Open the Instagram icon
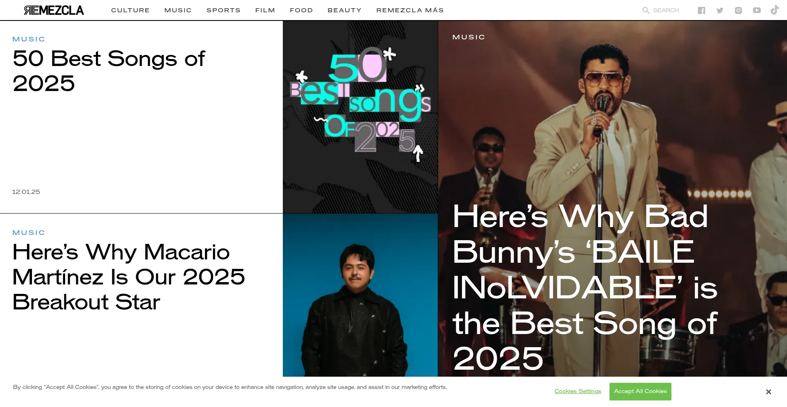Image resolution: width=787 pixels, height=407 pixels. tap(738, 10)
